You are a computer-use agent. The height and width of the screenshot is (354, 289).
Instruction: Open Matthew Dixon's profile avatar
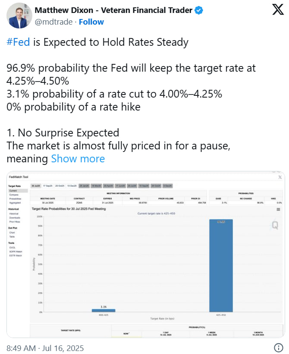tap(17, 16)
